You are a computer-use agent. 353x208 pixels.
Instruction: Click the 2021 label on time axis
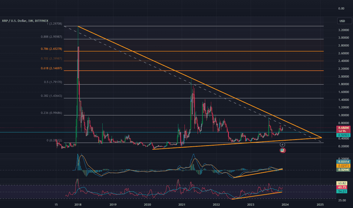click(x=182, y=205)
